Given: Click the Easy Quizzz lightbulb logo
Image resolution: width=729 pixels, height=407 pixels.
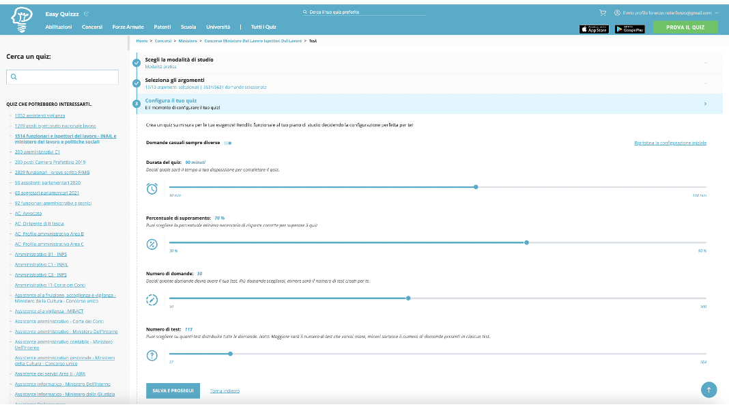Looking at the screenshot, I should [22, 20].
